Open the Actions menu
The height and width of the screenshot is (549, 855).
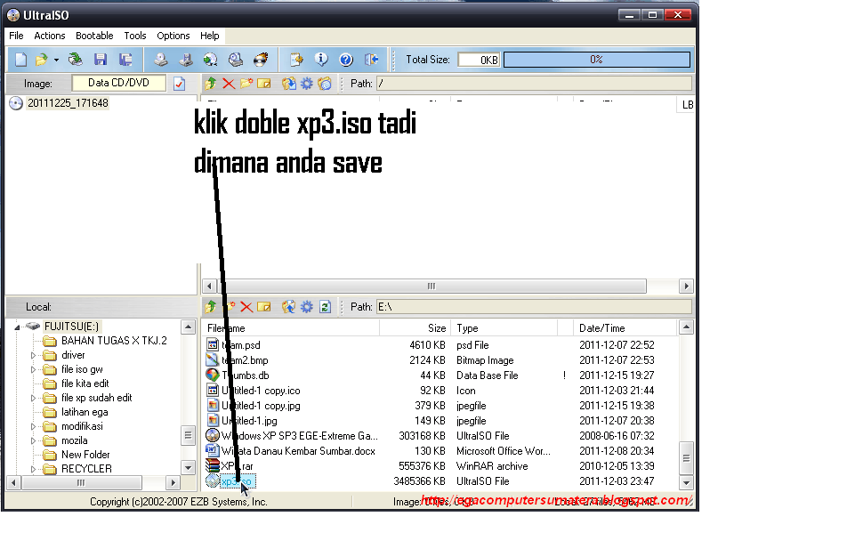pos(50,36)
